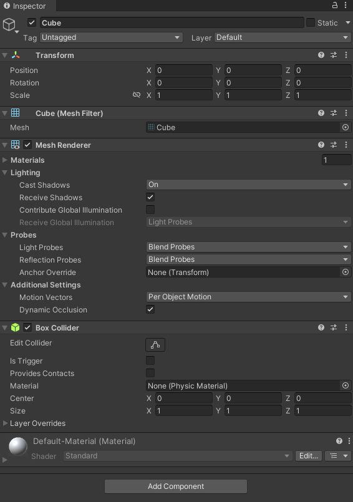
Task: Open Transform component help reference
Action: (321, 55)
